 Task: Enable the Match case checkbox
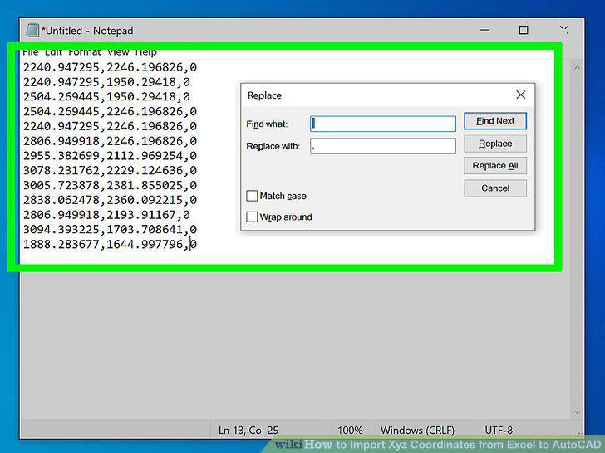point(252,196)
